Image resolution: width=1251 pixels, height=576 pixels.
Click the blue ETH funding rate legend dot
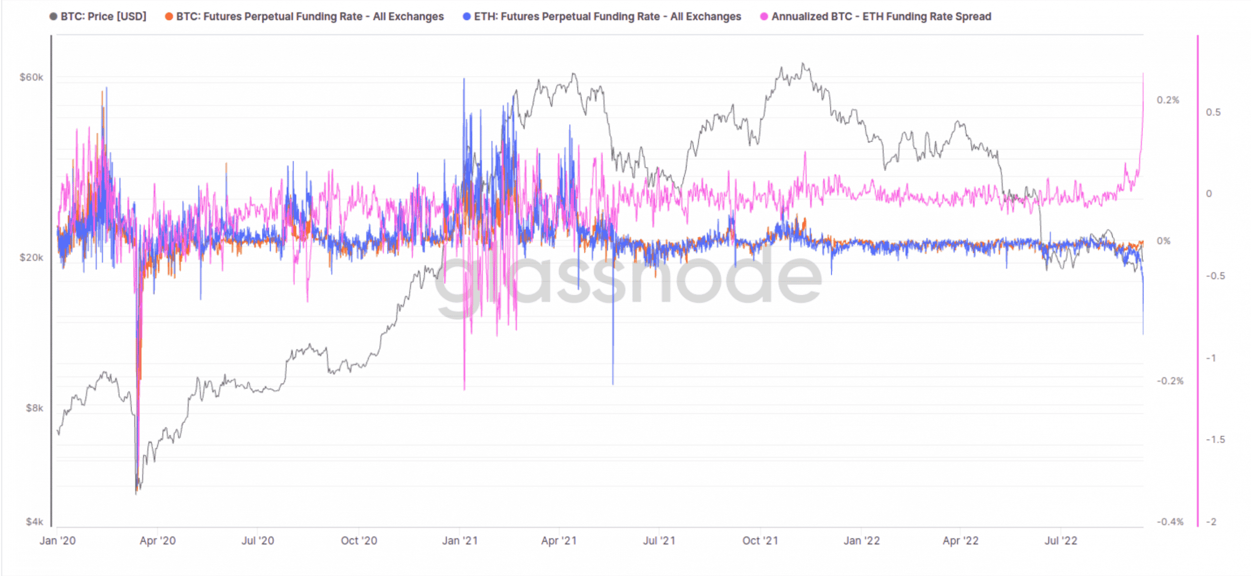466,17
